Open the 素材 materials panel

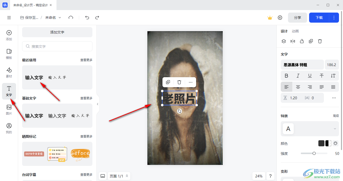tap(9, 72)
